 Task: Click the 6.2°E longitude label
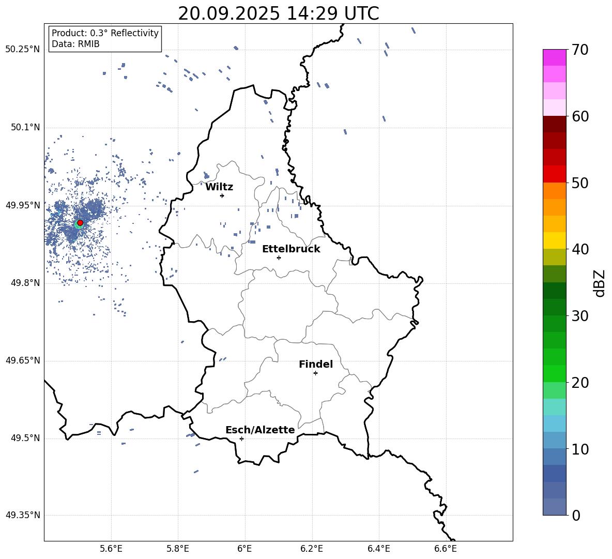coord(312,549)
